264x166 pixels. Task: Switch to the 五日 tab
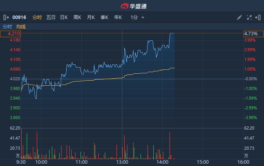point(51,17)
